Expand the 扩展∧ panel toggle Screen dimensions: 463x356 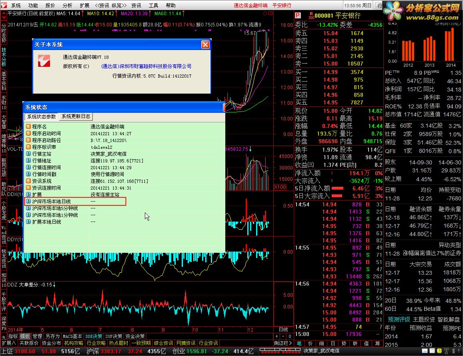pyautogui.click(x=9, y=343)
